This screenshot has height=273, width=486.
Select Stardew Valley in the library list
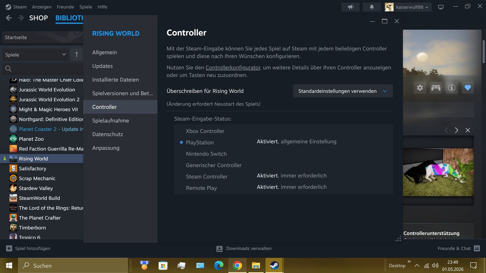36,188
